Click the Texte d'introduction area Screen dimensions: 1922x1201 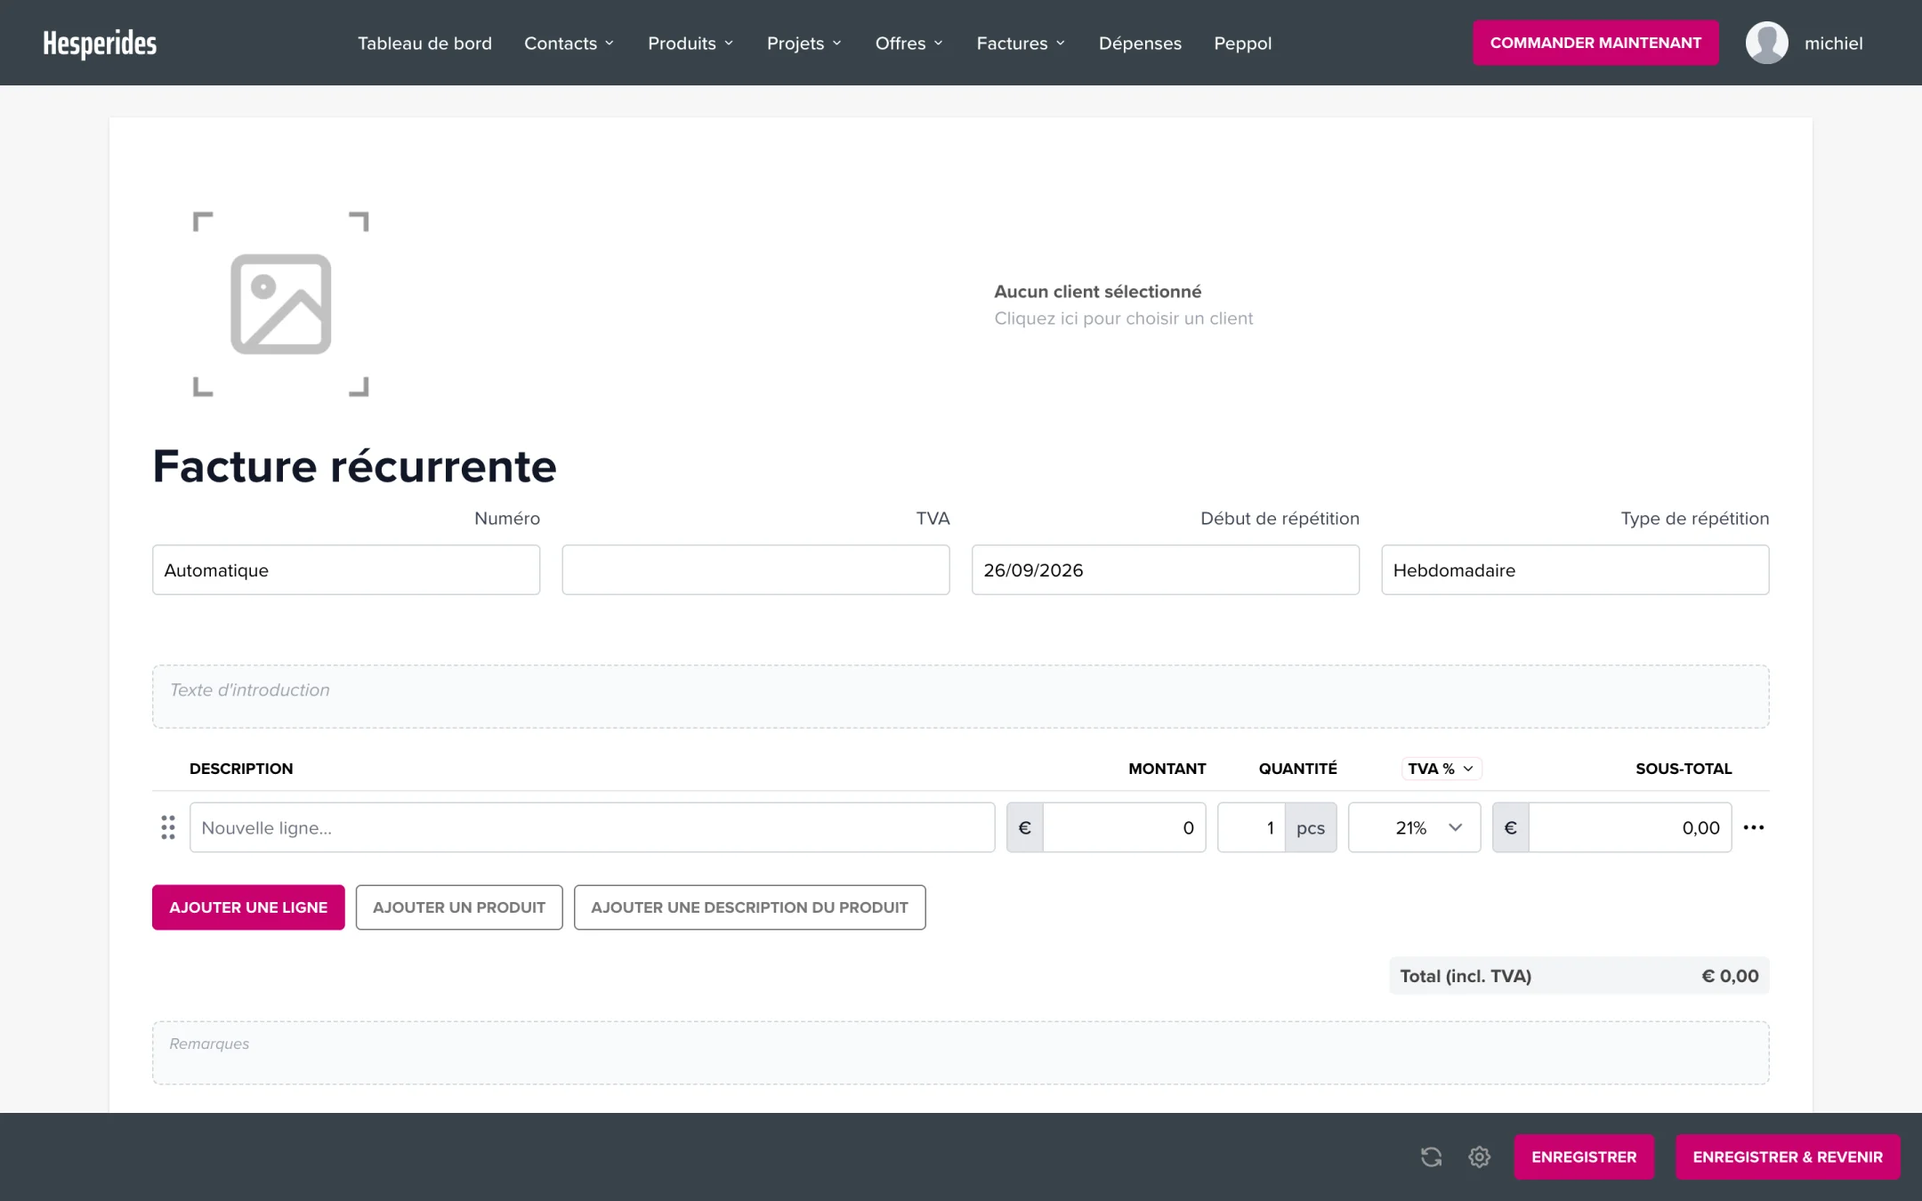[x=960, y=697]
